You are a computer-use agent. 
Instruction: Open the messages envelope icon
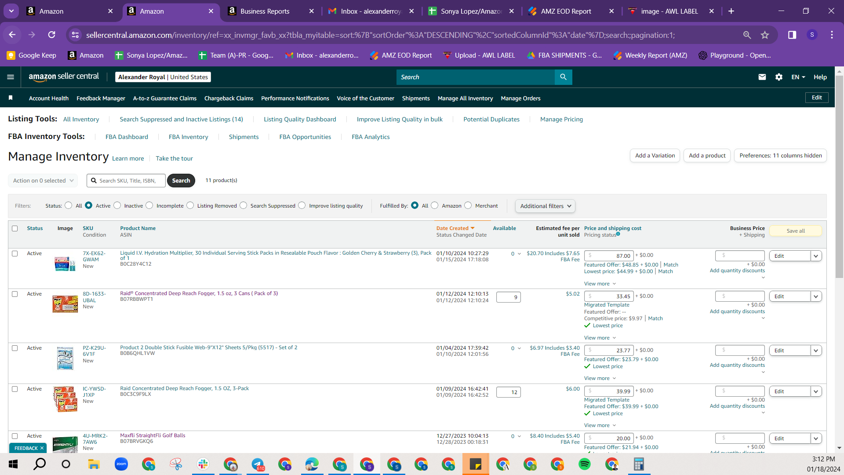pyautogui.click(x=762, y=77)
